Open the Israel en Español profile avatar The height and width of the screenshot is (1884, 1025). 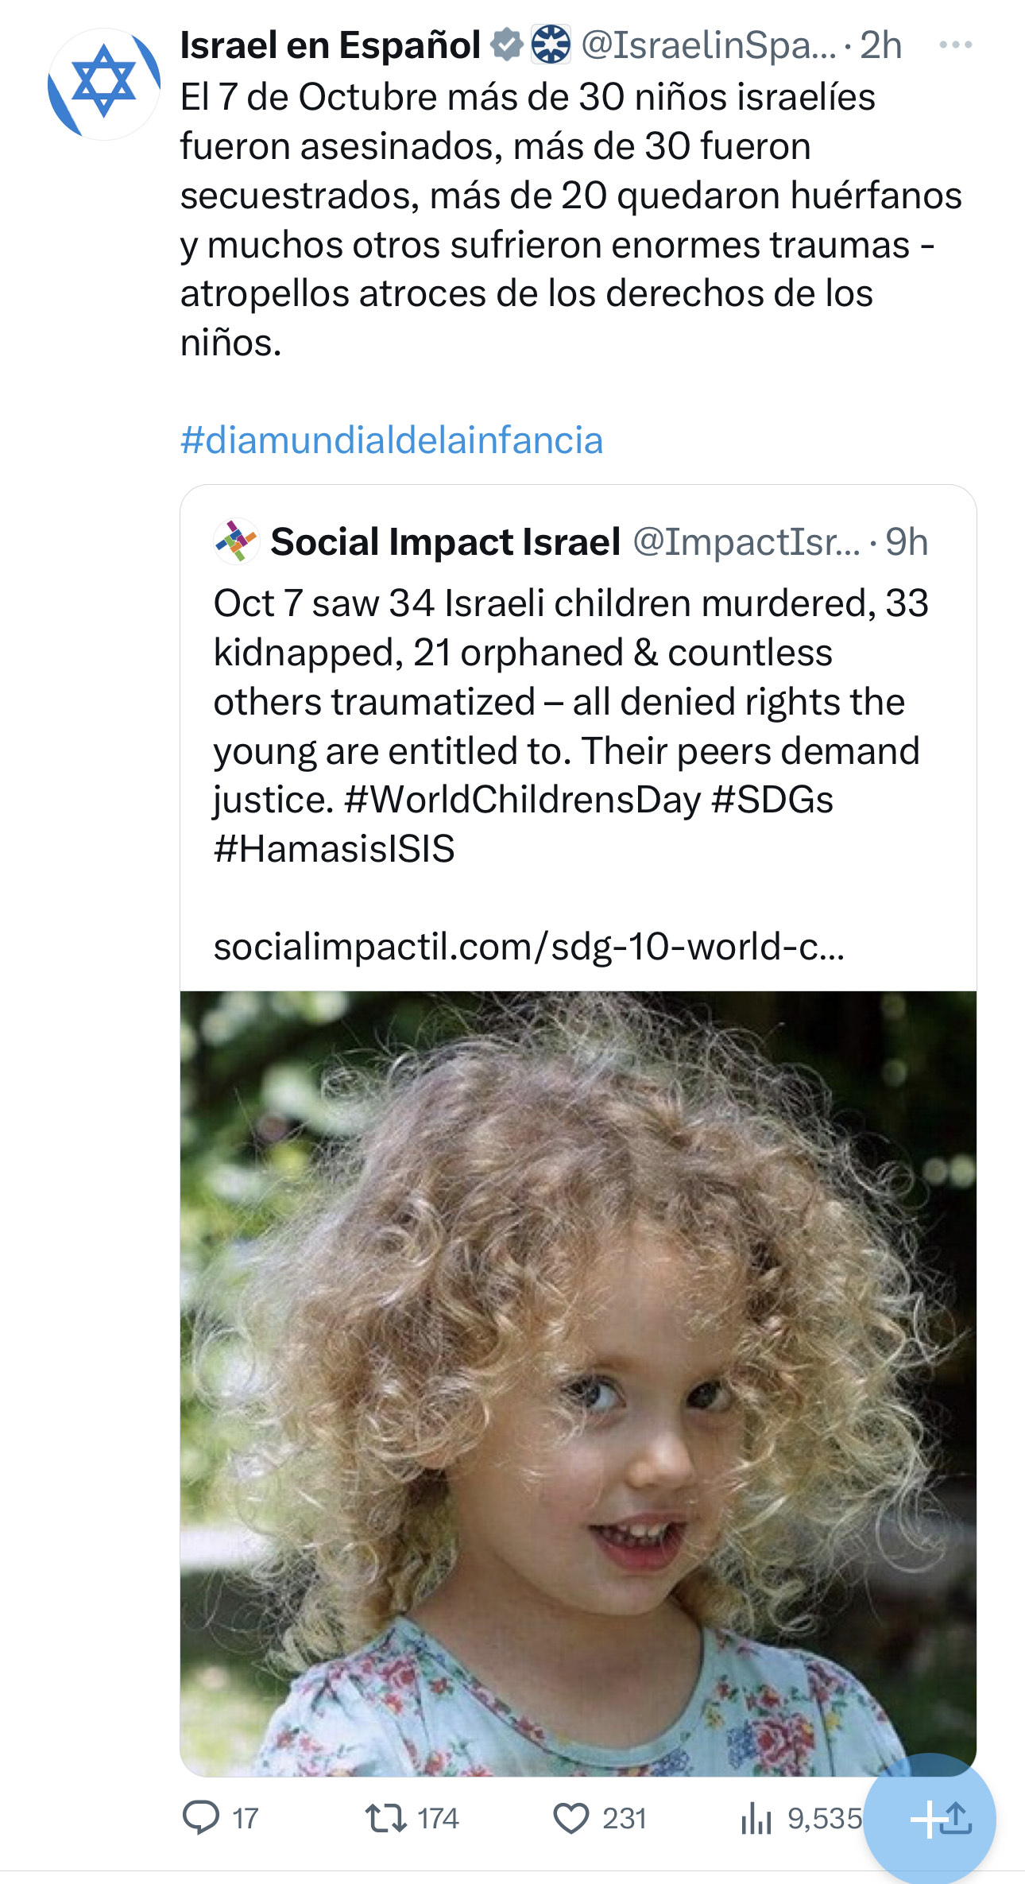104,83
